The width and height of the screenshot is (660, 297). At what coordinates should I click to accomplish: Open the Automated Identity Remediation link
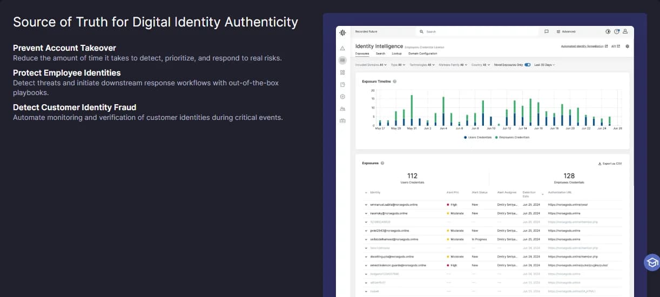click(x=584, y=46)
